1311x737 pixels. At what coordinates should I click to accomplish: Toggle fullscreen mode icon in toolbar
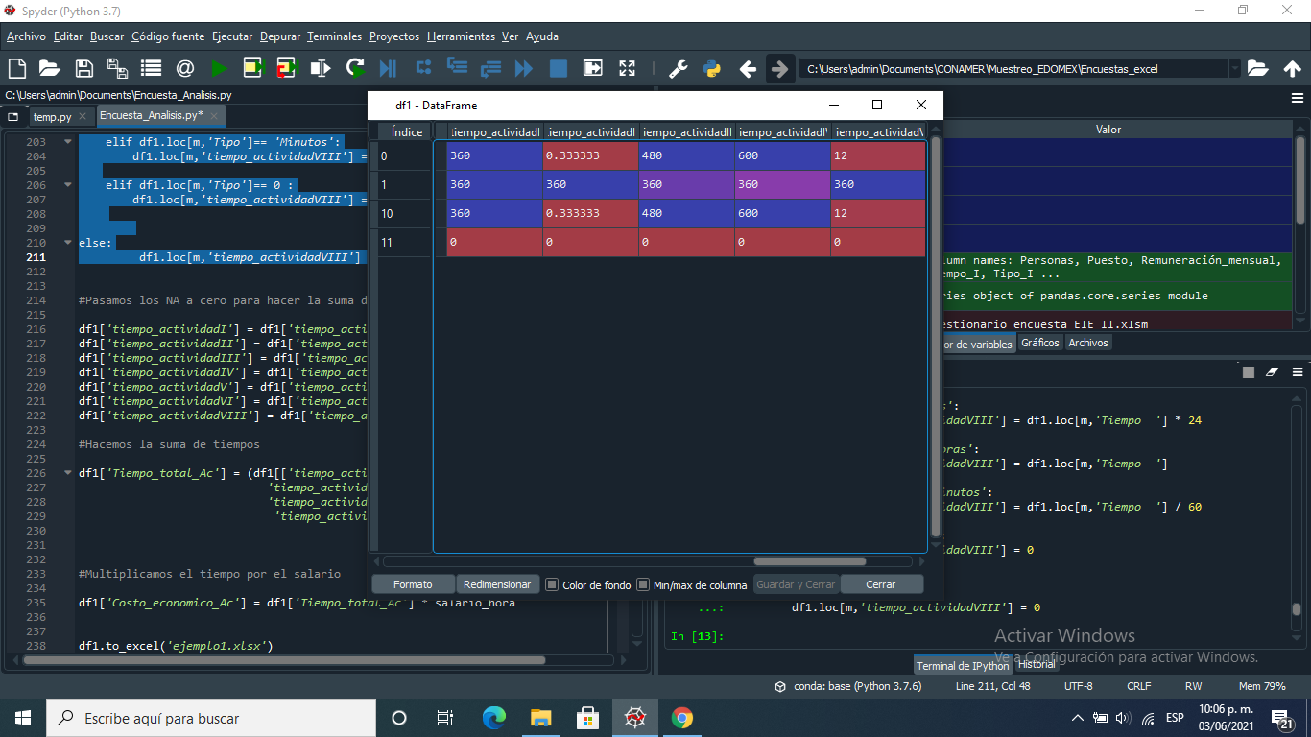pos(627,68)
